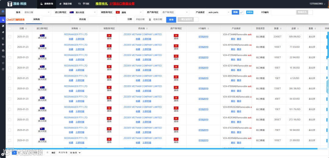
Task: Click the Australia flag in V24-47344 row
Action: [42, 35]
